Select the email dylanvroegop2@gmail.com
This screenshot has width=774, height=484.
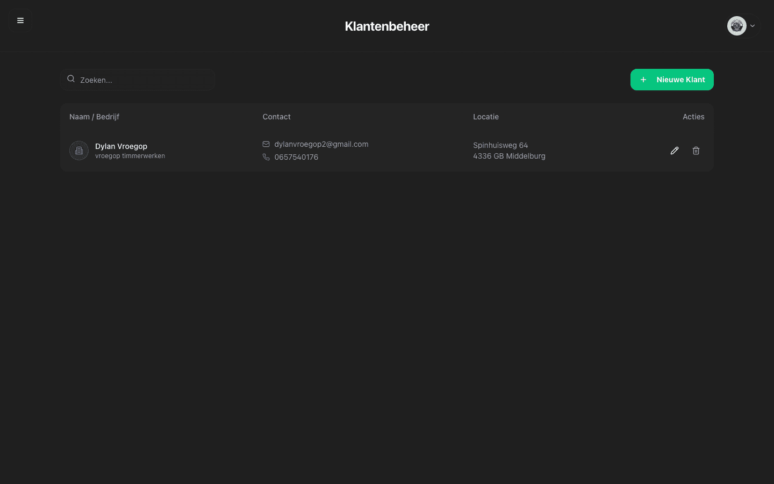[321, 144]
